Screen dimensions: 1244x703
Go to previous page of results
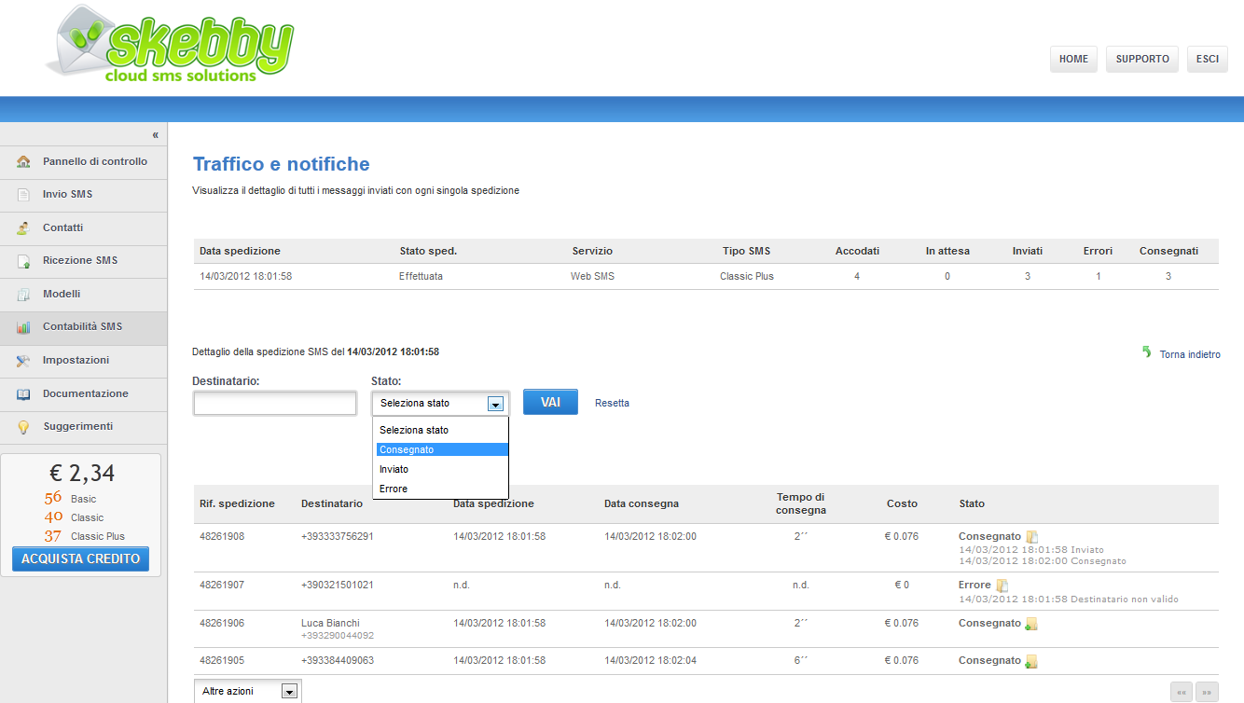pos(1182,692)
